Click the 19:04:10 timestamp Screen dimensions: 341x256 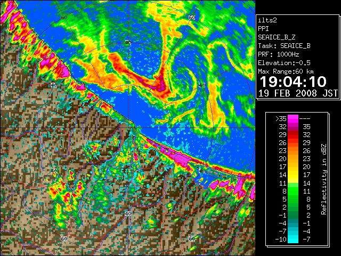point(293,82)
